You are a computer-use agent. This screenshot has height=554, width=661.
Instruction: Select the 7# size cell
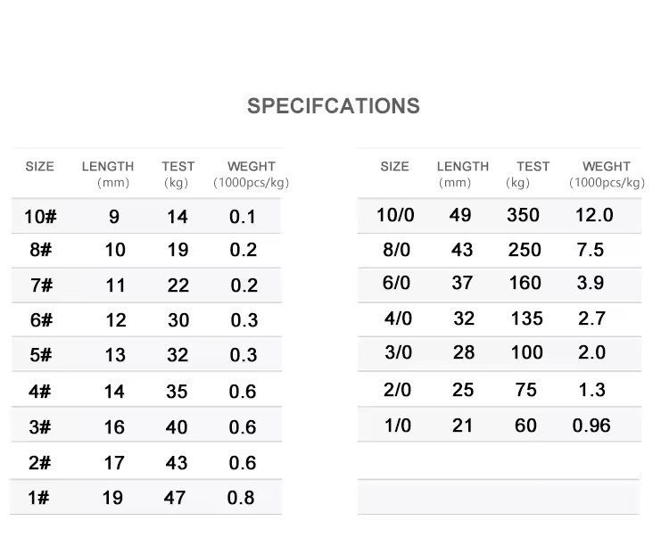coord(41,285)
